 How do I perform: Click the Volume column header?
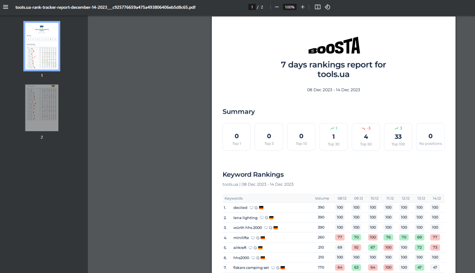point(322,198)
